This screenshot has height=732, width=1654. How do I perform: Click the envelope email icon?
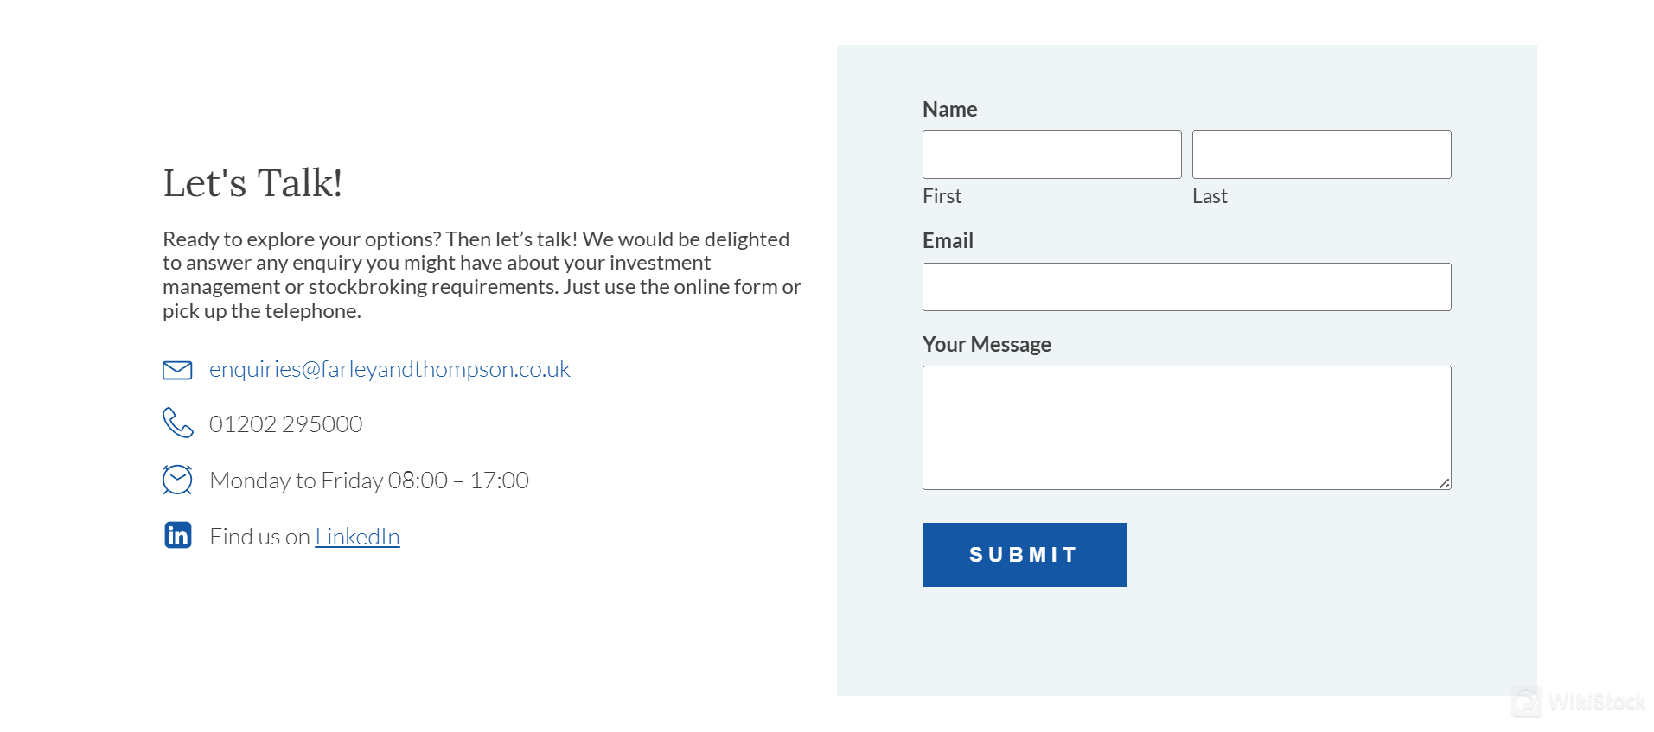[x=177, y=370]
